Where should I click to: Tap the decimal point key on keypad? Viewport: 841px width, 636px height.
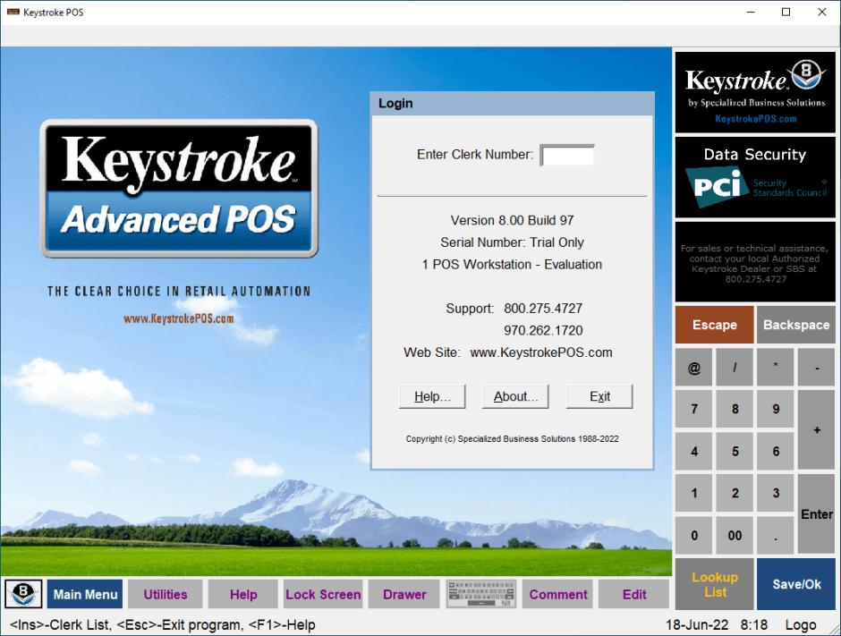point(776,535)
